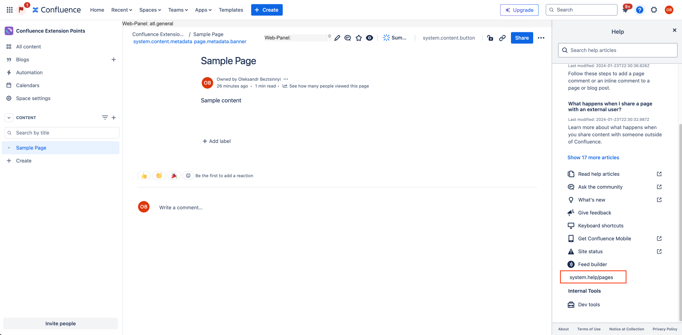This screenshot has height=335, width=682.
Task: Expand the Teams dropdown
Action: click(x=178, y=10)
